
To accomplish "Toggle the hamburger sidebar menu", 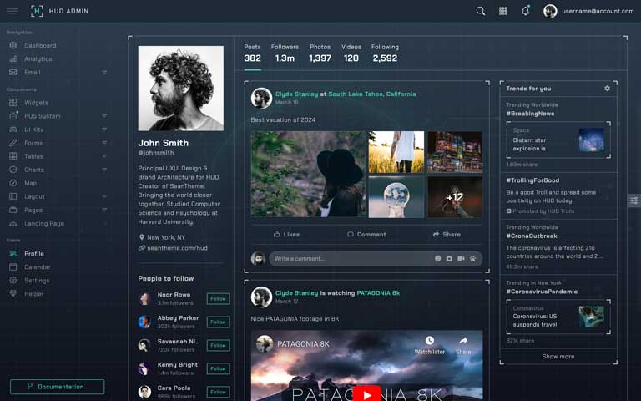I will point(13,11).
